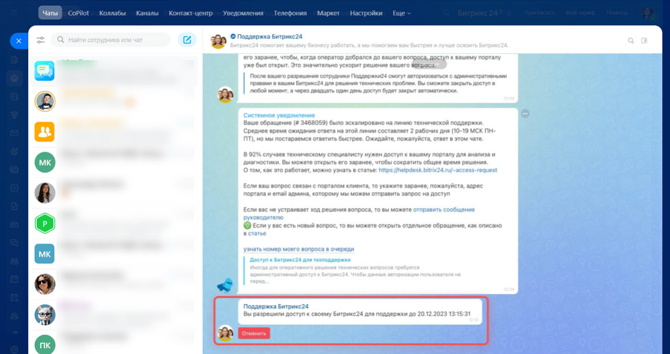Open the Настройки tab

(x=366, y=13)
